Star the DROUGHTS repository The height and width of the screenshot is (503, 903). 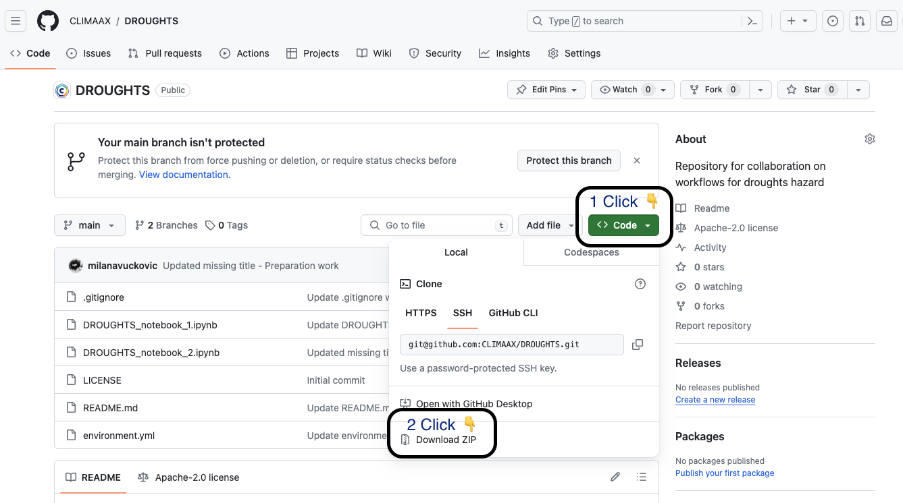pos(812,90)
